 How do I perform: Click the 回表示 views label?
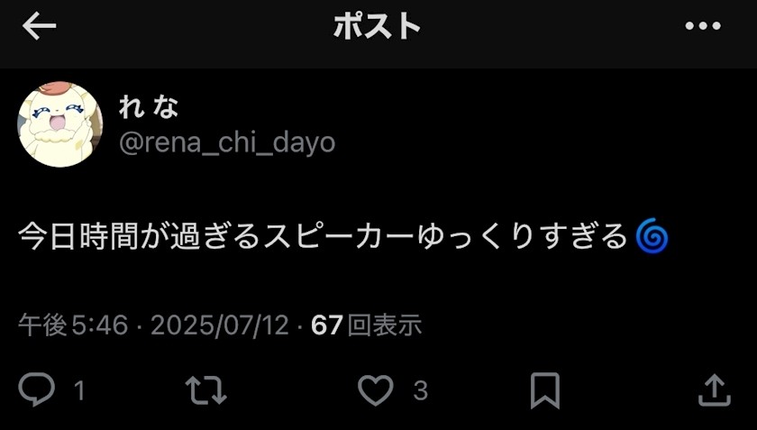click(385, 325)
